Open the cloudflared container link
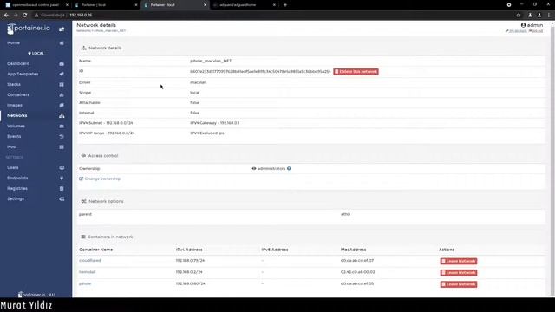Image resolution: width=555 pixels, height=312 pixels. [x=90, y=261]
